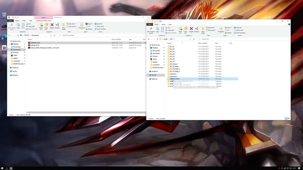
Task: Expand Easy access dropdown in Downloads window
Action: pos(72,26)
